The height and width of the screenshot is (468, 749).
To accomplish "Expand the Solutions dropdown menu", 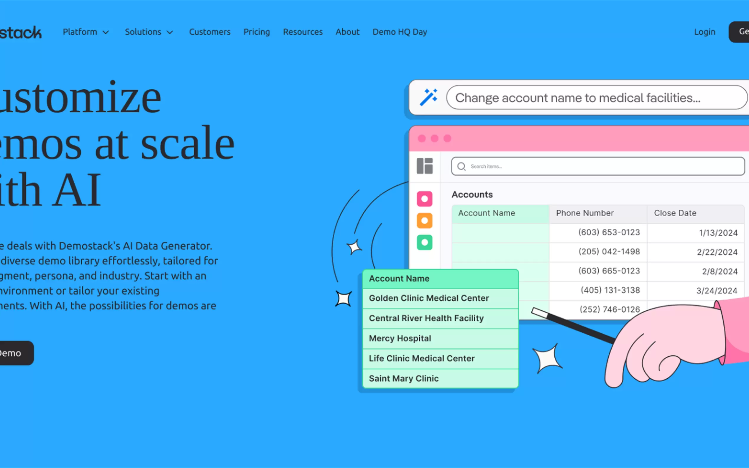I will [143, 32].
